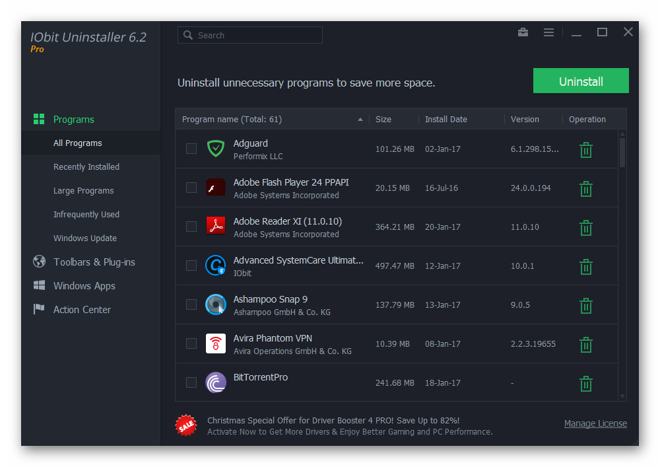Tick the Adobe Reader XI checkbox
Screen dimensions: 660x467
point(191,227)
